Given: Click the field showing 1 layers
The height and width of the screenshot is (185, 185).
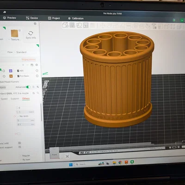Looking at the screenshot, I should [x=25, y=112].
